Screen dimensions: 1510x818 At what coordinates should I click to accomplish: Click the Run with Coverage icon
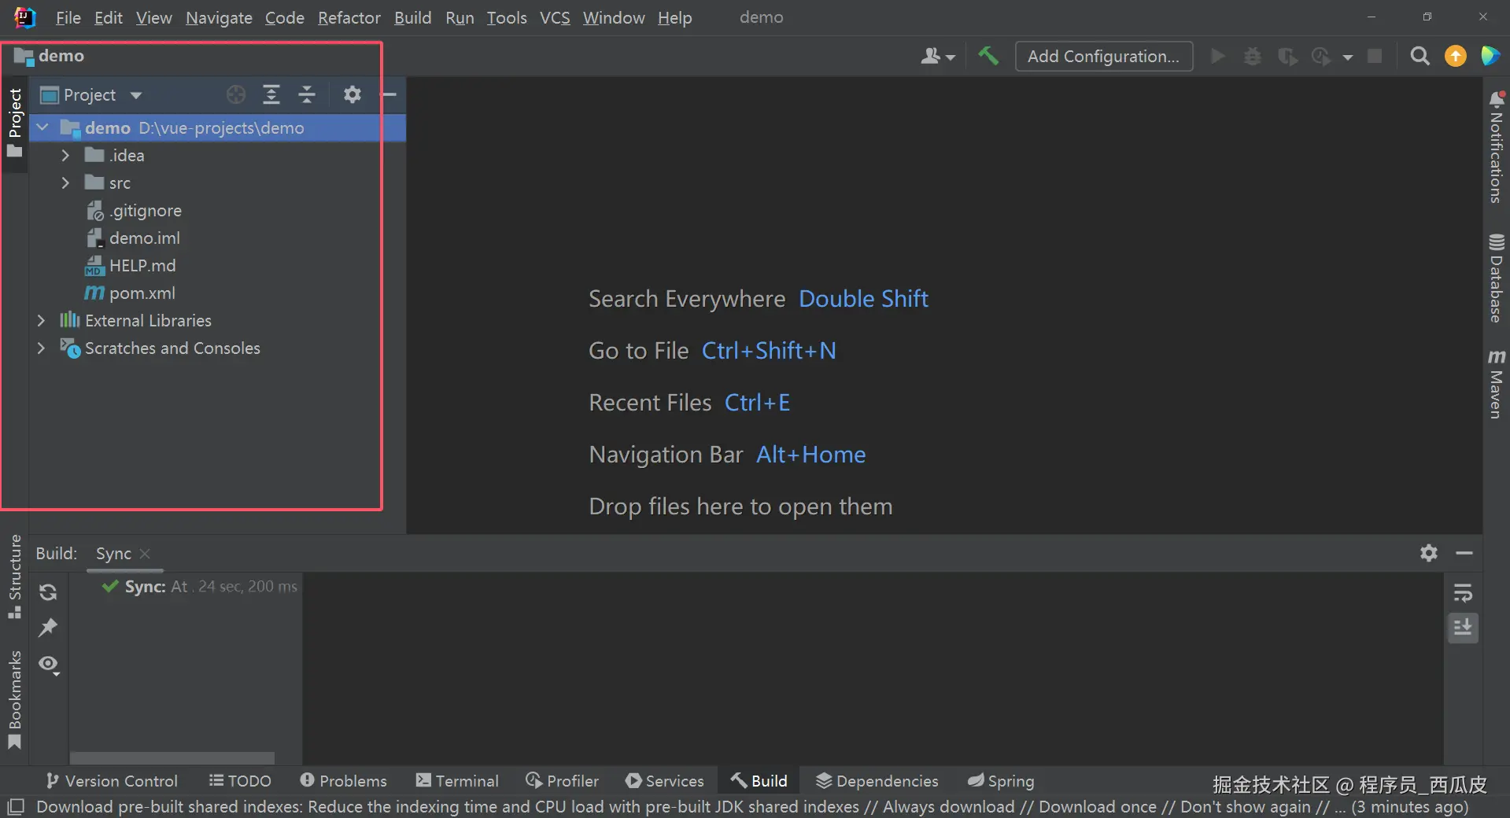pyautogui.click(x=1287, y=56)
